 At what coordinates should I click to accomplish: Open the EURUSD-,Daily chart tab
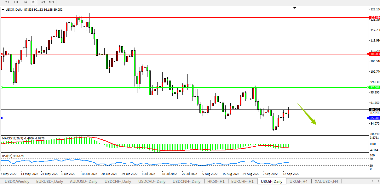click(50, 182)
